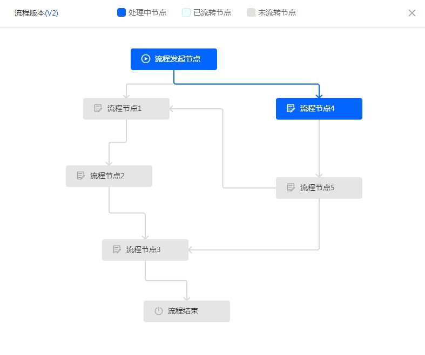Click the gray 未流转节点 legend swatch
The height and width of the screenshot is (355, 425).
251,12
